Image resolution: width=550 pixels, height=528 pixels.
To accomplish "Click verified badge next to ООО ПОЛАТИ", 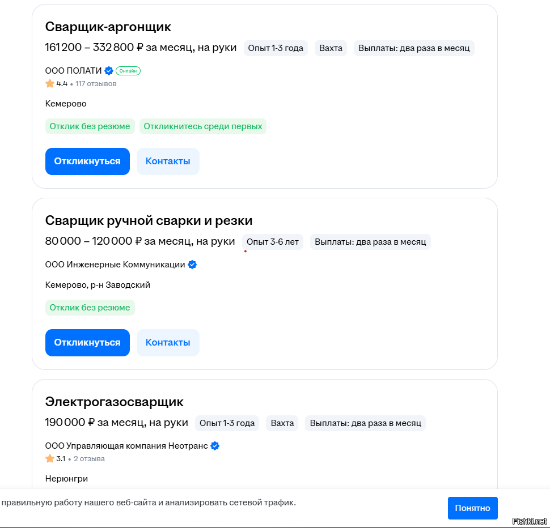I will tap(109, 71).
